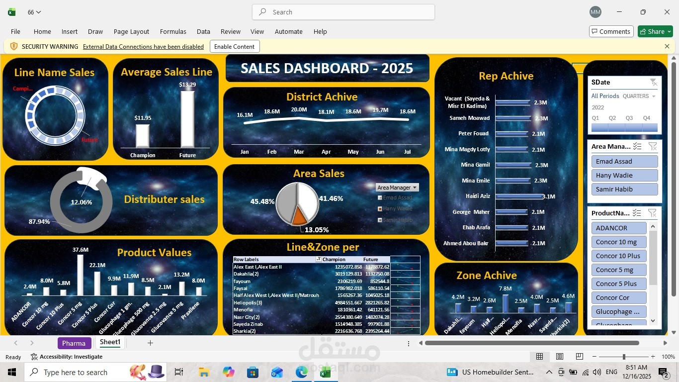Select Hany Wadie in Area Manager slicer

pos(624,175)
